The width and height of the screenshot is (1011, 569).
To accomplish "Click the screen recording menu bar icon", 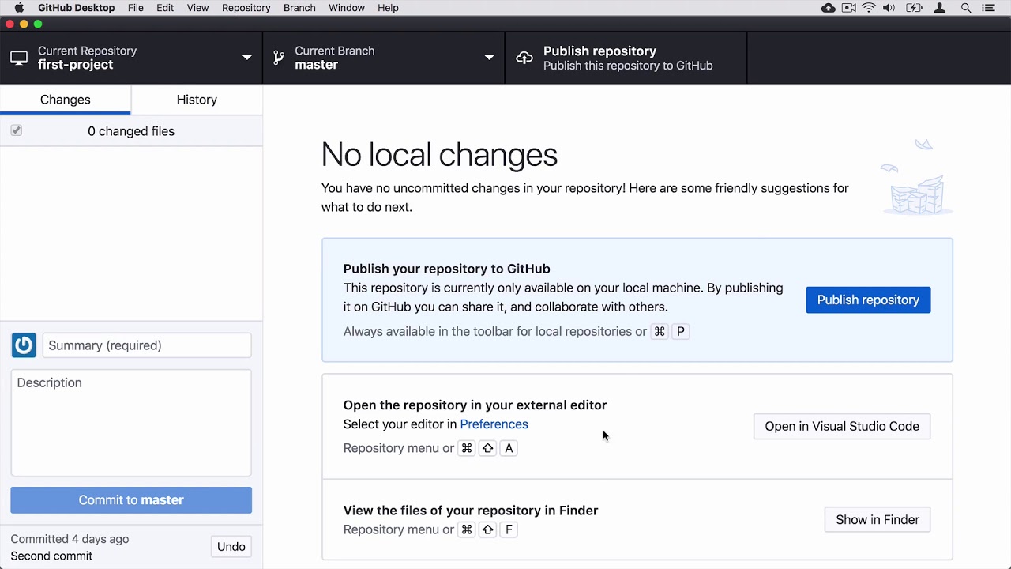I will (x=849, y=8).
